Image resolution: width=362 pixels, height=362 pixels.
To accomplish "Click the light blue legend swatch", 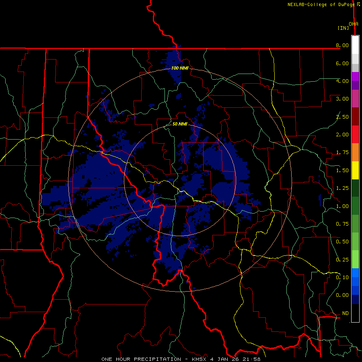I will pos(355,273).
